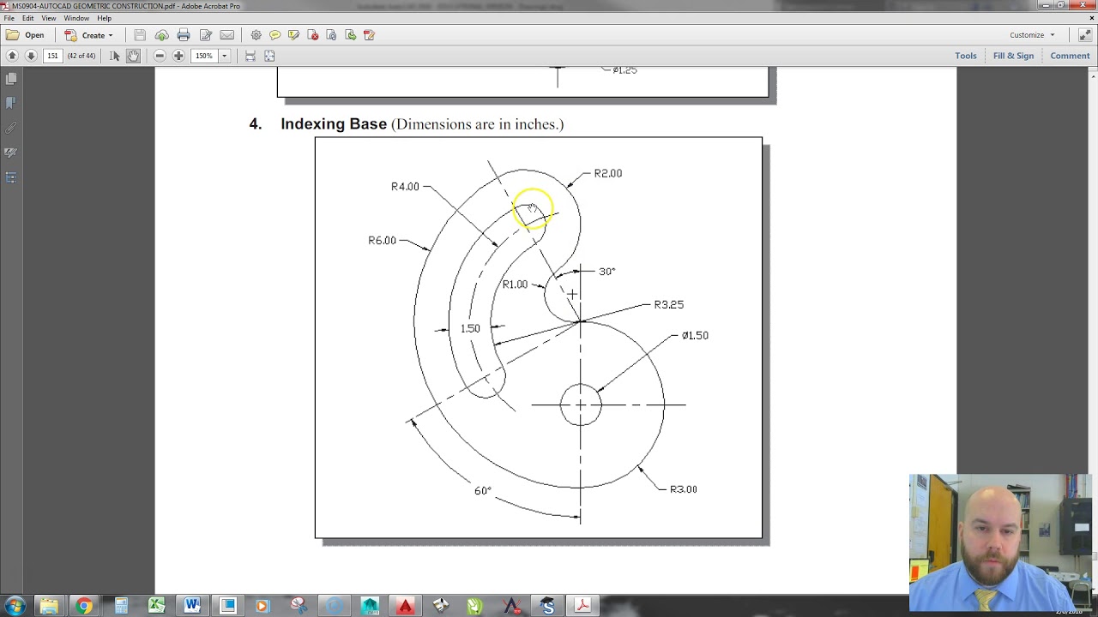Choose the Select tool cursor icon
The width and height of the screenshot is (1098, 617).
click(x=115, y=56)
